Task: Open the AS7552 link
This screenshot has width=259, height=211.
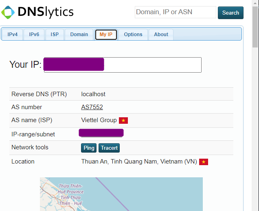Action: (x=92, y=107)
